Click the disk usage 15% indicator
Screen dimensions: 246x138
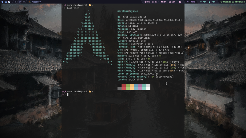(x=172, y=2)
